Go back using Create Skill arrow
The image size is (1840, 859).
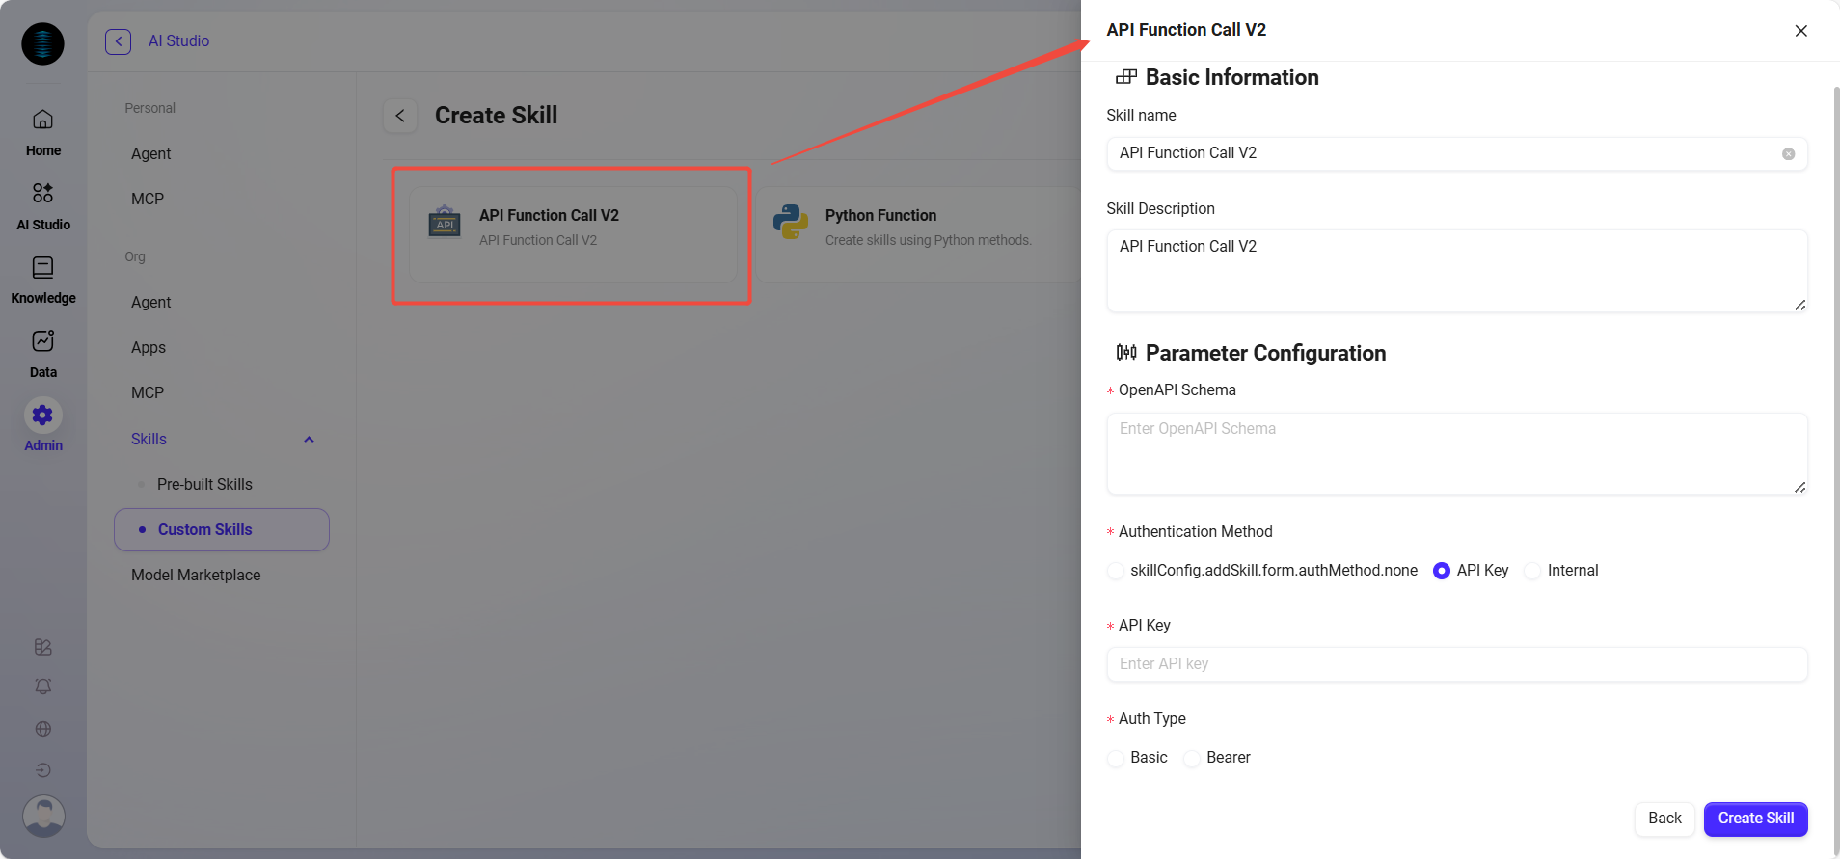click(400, 116)
